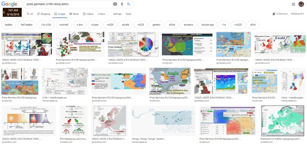307x144 pixels.
Task: Click the blue magnifier search button
Action: (x=129, y=4)
